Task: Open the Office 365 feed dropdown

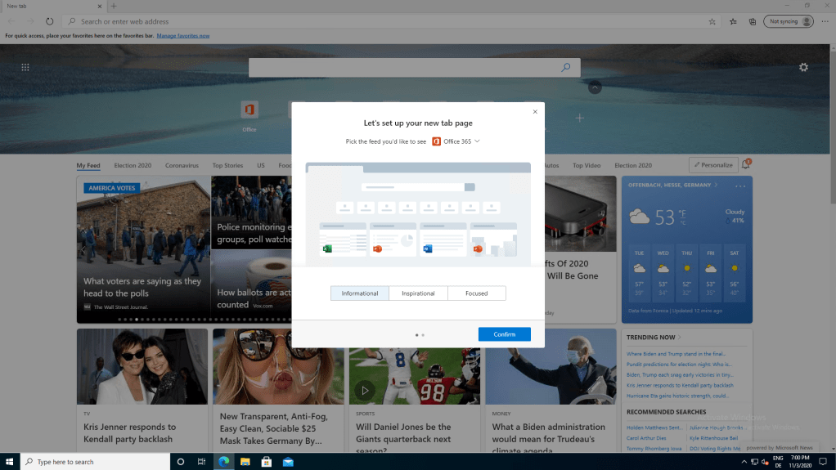Action: coord(456,141)
